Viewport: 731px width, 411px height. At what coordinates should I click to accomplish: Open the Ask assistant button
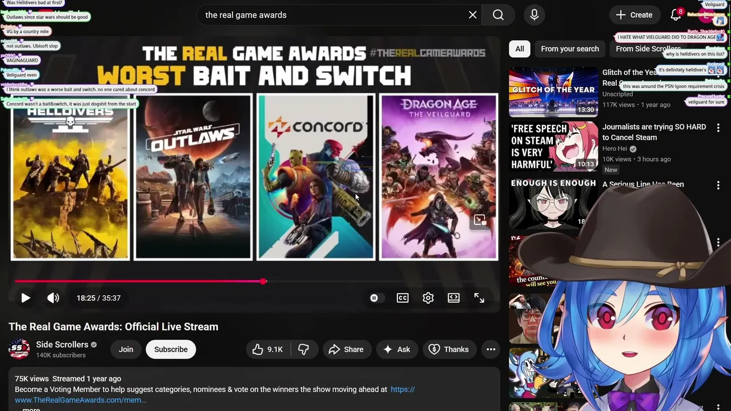397,349
